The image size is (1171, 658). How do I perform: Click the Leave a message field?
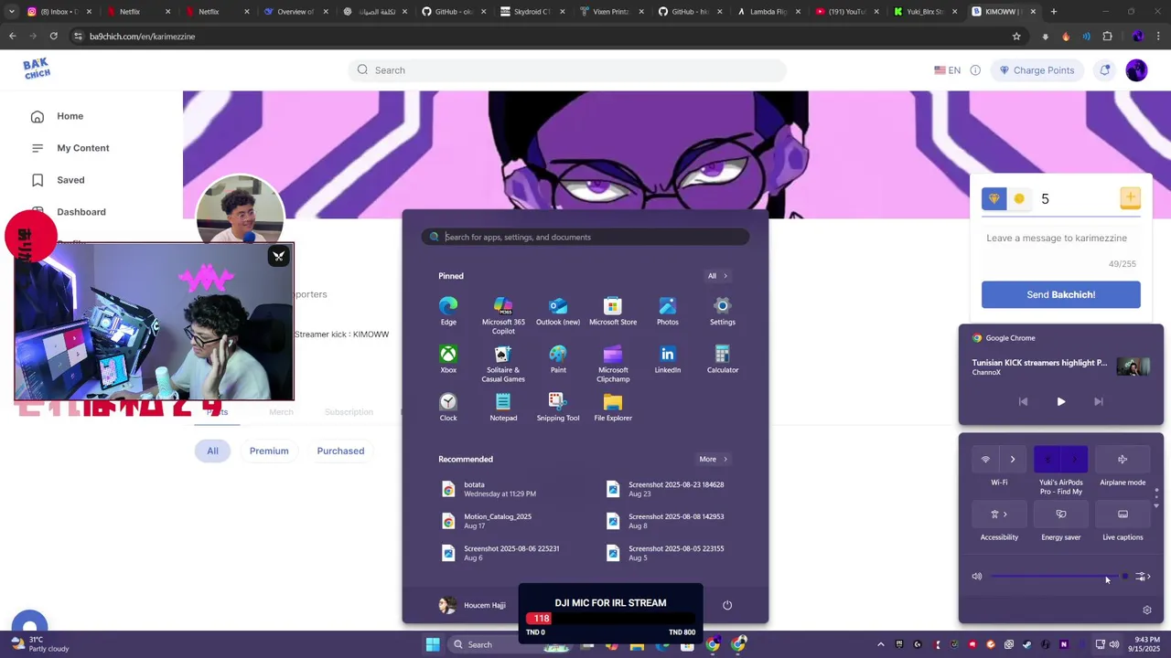tap(1060, 239)
